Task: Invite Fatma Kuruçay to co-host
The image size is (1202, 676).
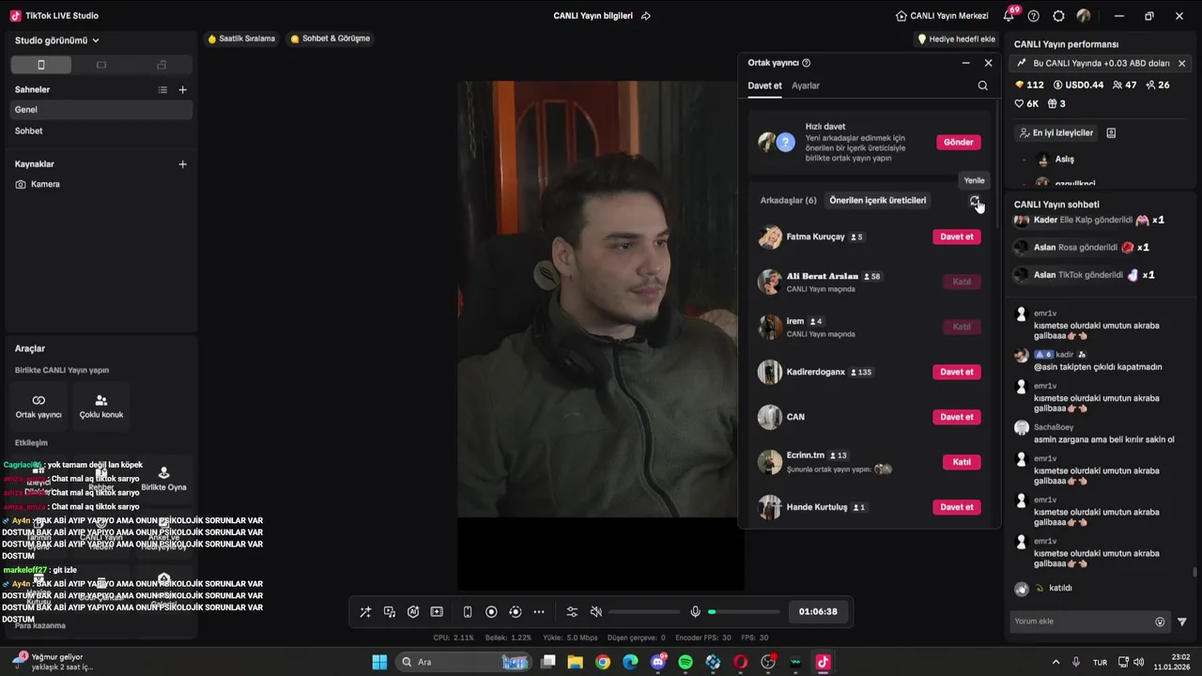Action: tap(957, 237)
